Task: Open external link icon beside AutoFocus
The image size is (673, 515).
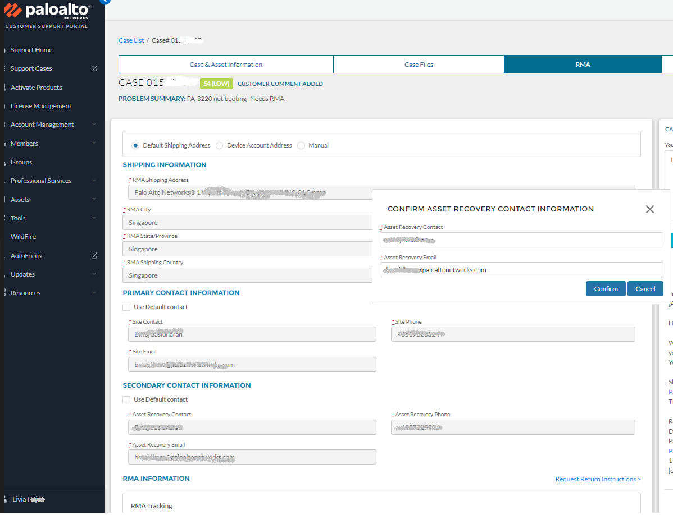Action: (94, 256)
